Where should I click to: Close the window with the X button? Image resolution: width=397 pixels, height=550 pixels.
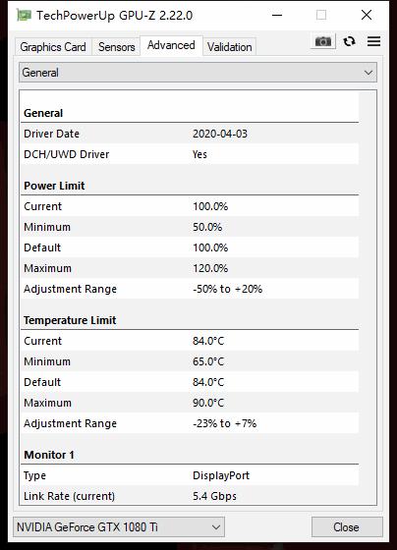tap(367, 15)
